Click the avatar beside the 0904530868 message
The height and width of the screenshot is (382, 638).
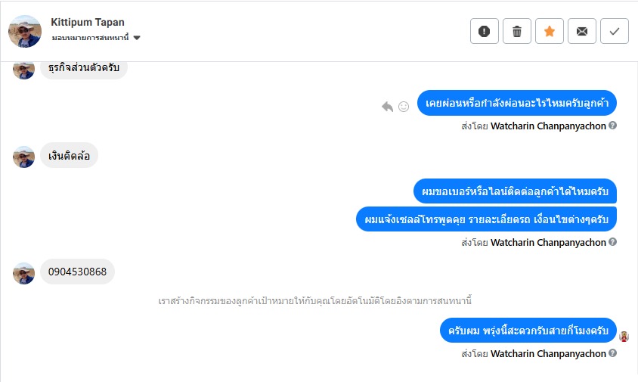(24, 273)
